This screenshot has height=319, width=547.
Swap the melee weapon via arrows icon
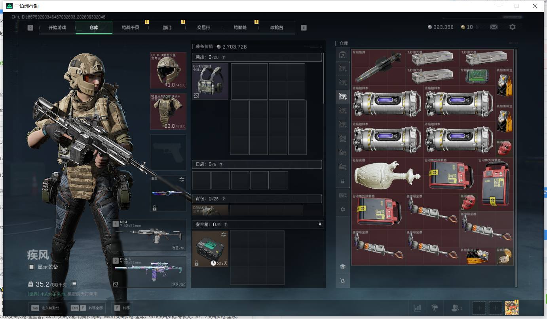coord(182,179)
